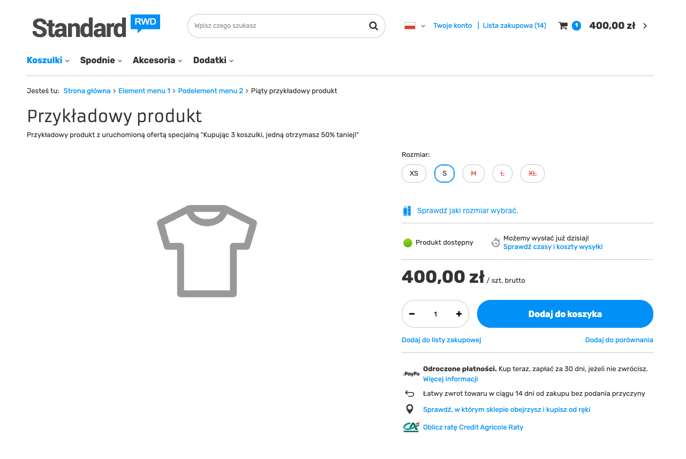Viewport: 686px width, 459px height.
Task: Click the search input field
Action: click(x=278, y=26)
